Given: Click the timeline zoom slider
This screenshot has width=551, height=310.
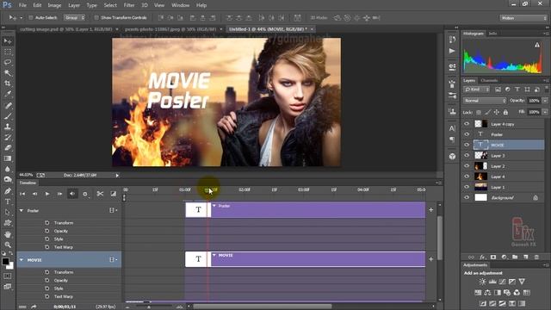Looking at the screenshot, I should click(149, 307).
